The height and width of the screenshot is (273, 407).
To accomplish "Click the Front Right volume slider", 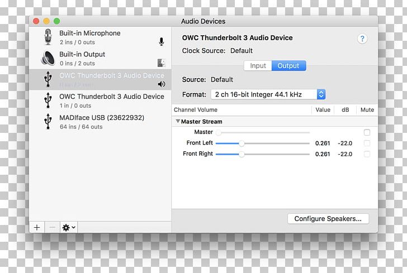I will point(263,154).
